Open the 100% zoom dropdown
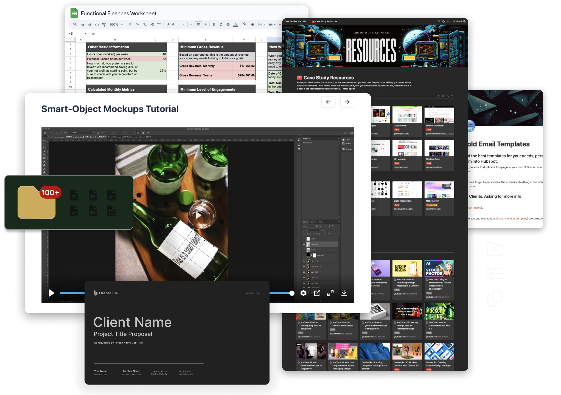 click(116, 24)
